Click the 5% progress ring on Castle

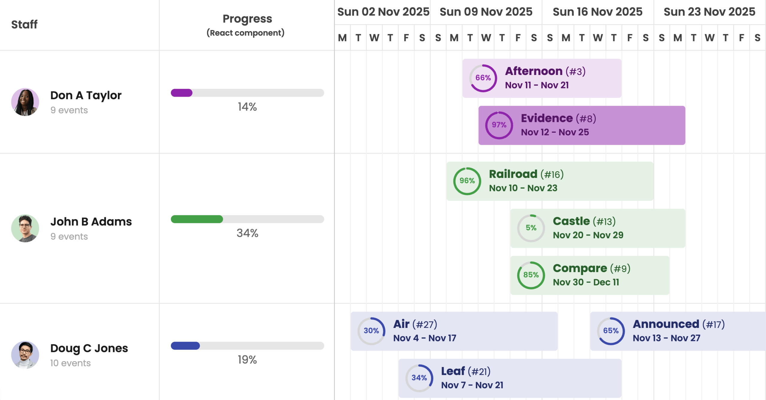pos(531,228)
